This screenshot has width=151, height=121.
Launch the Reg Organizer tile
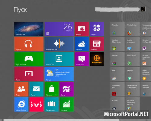click(x=133, y=59)
